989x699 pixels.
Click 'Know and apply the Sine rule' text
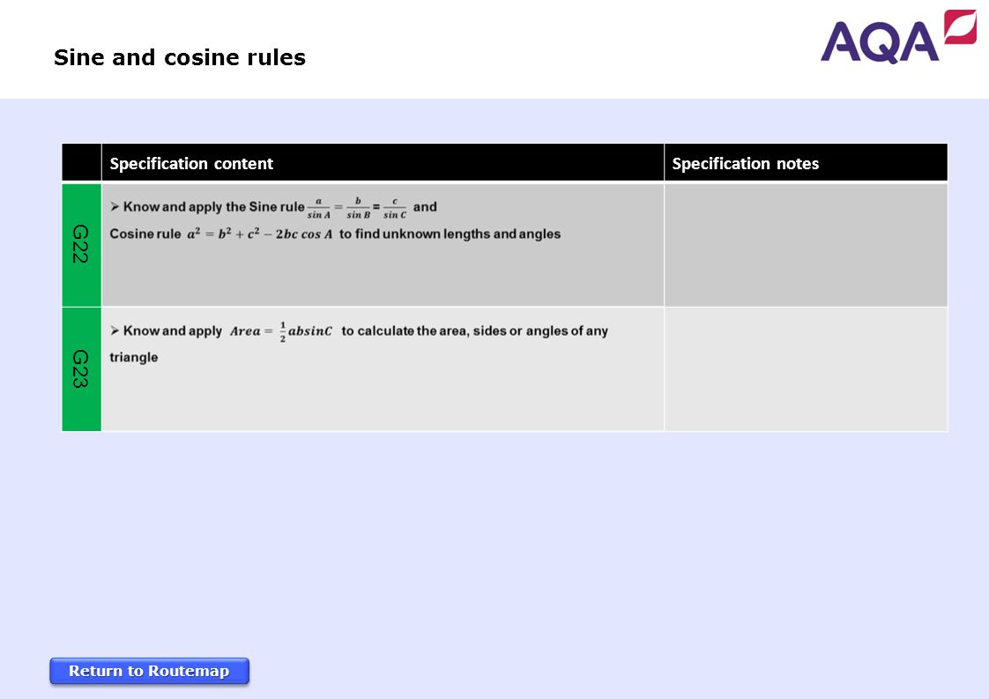[214, 207]
